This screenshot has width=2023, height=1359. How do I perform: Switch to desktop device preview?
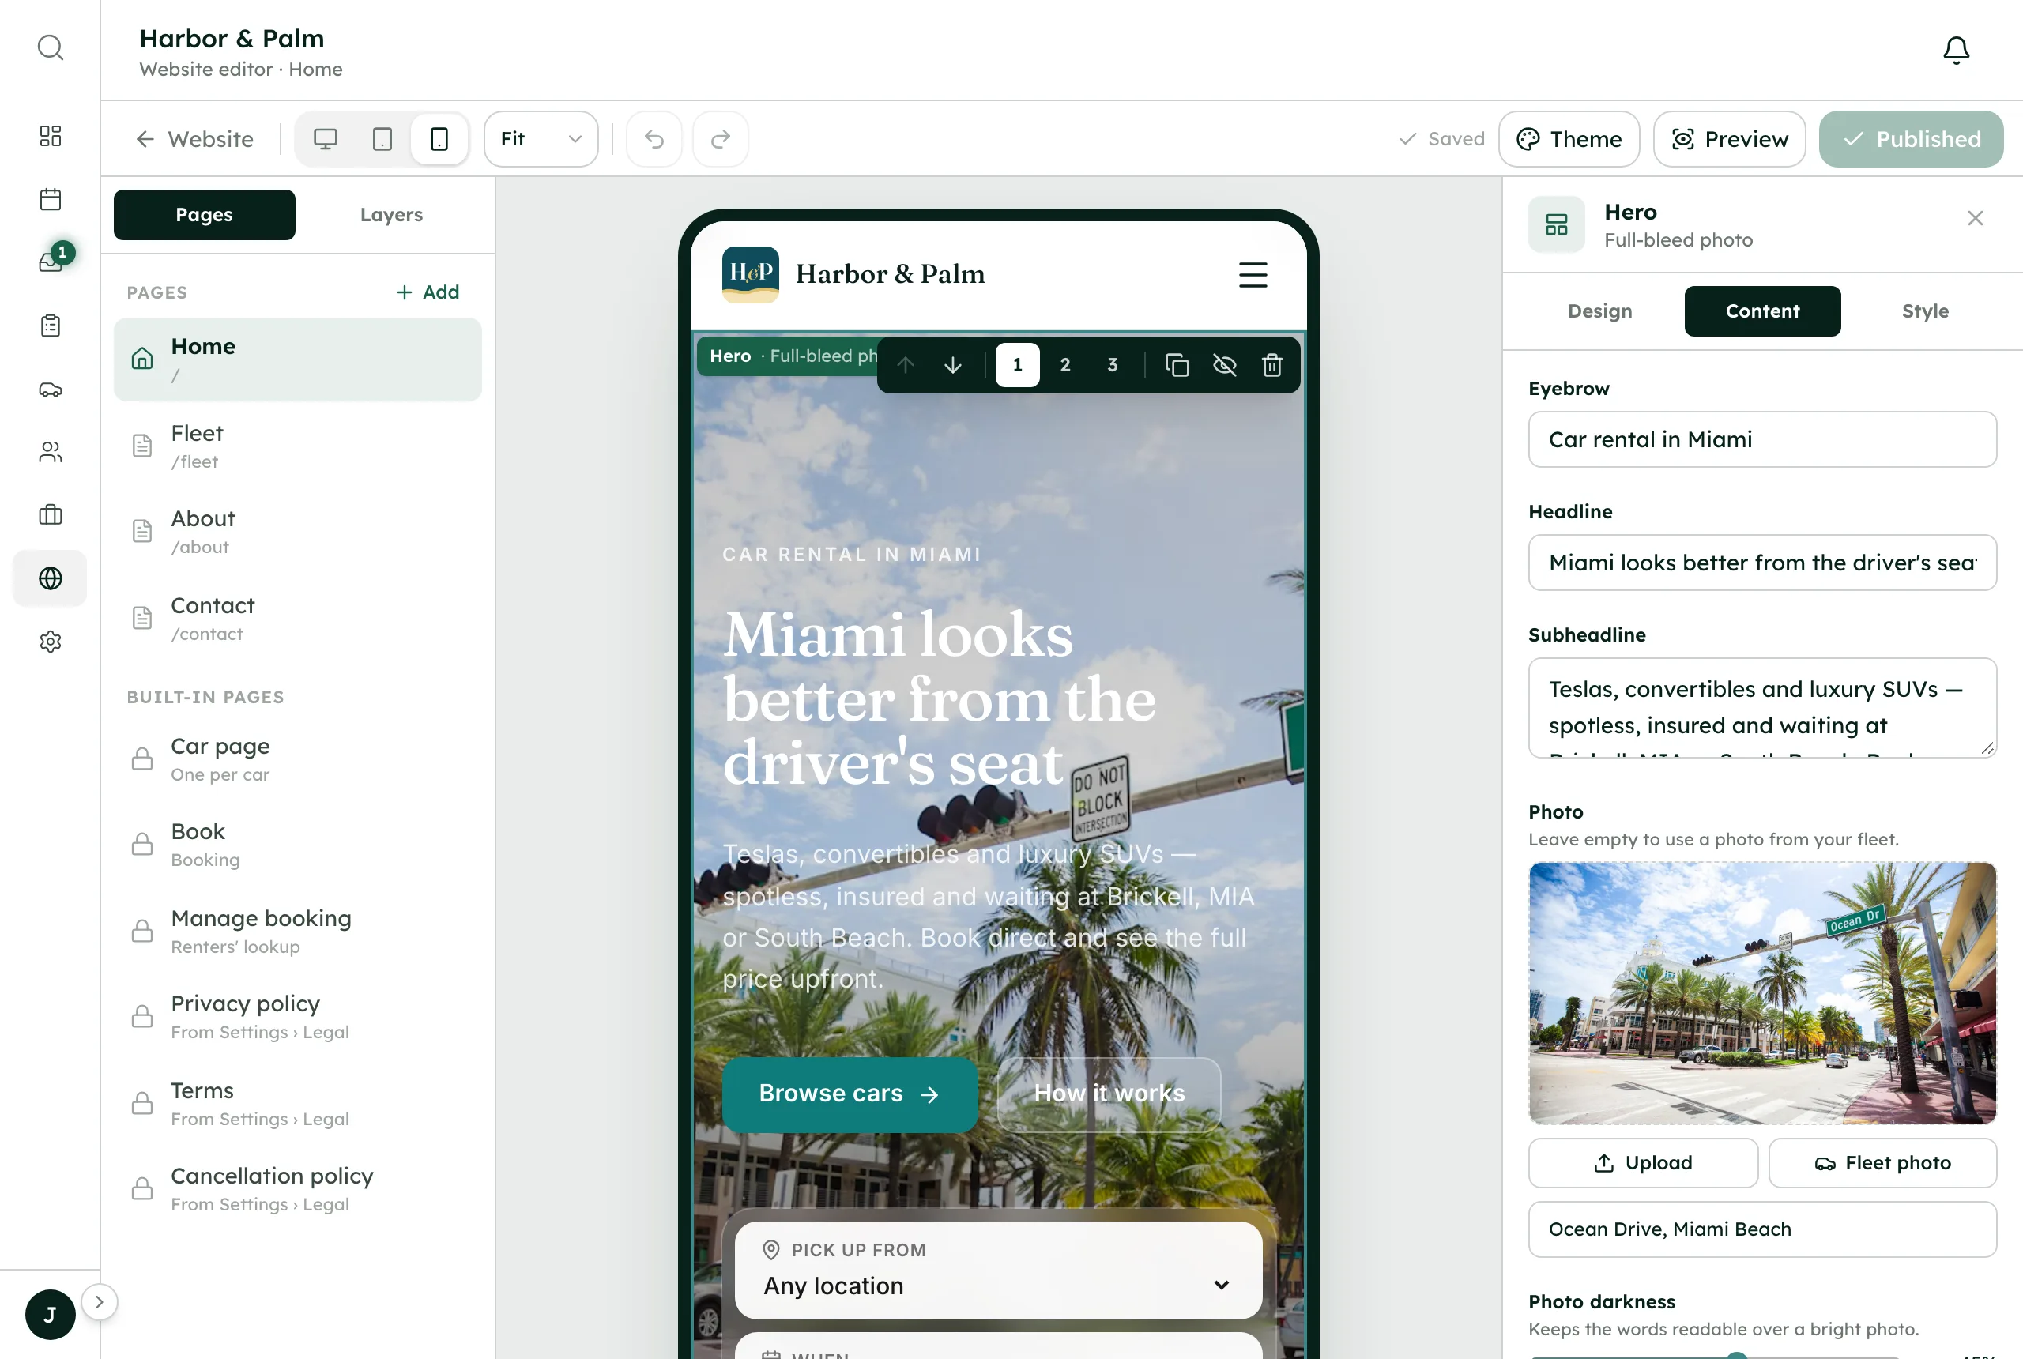[x=325, y=139]
